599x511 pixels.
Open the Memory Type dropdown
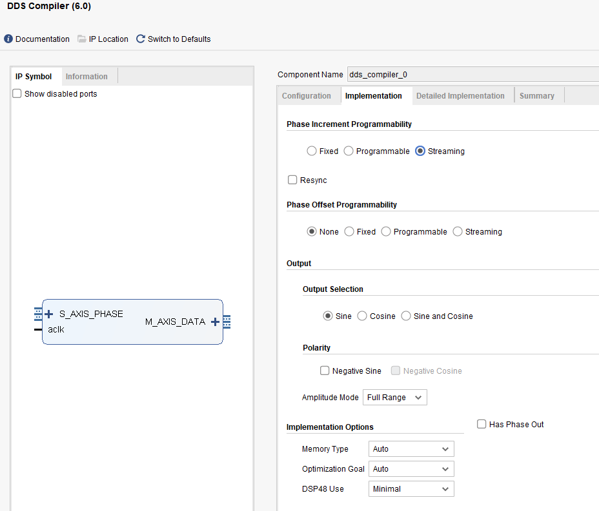[411, 449]
